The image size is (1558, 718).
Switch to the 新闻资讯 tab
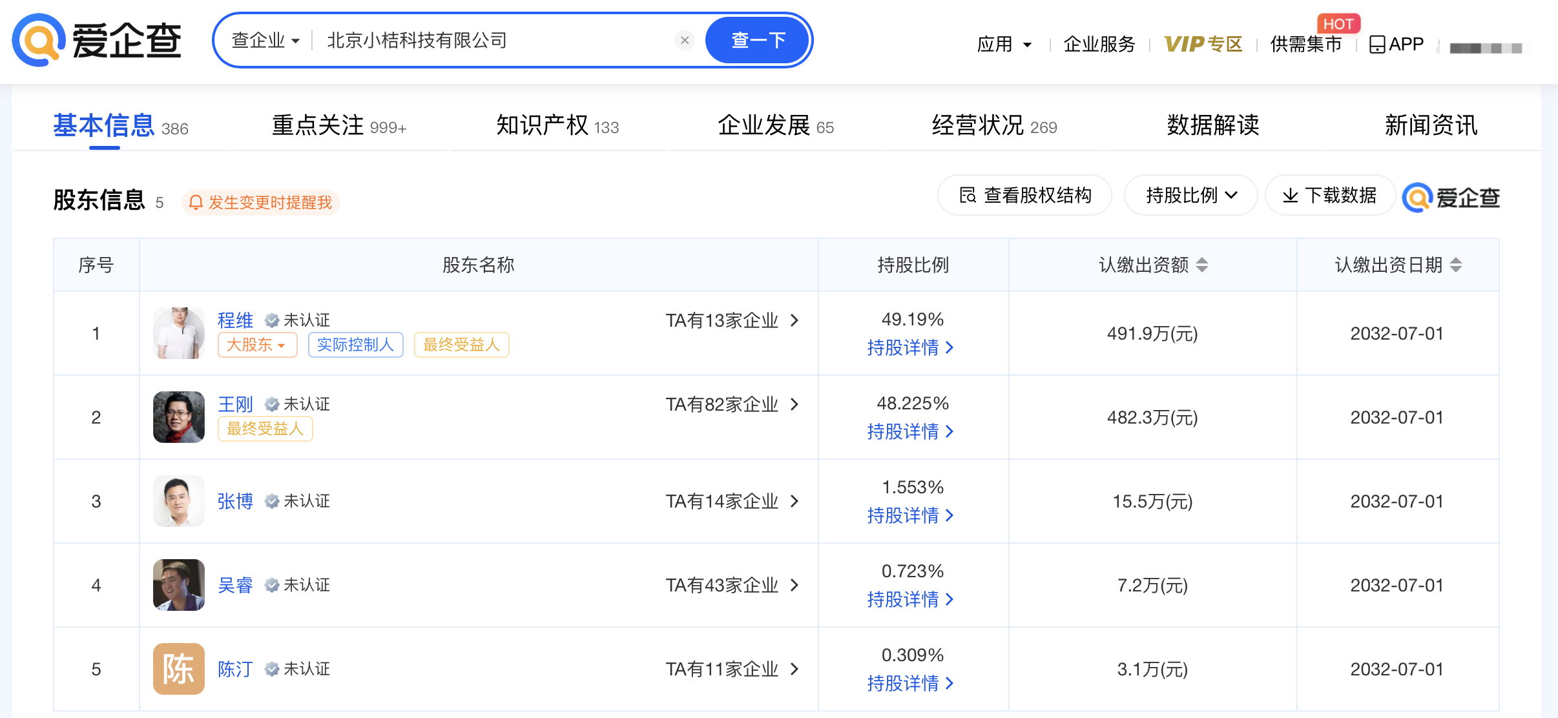click(1431, 125)
